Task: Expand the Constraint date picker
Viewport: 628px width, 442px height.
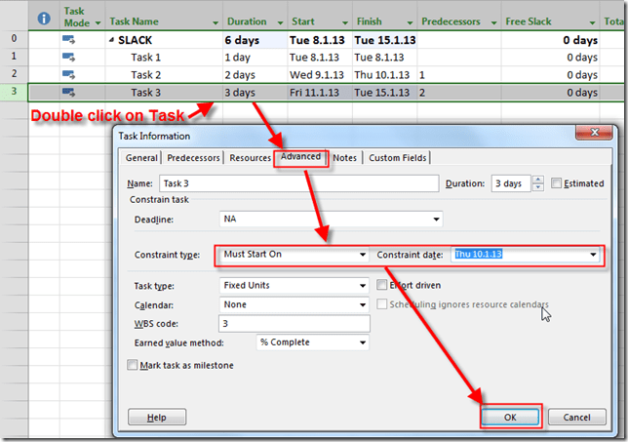Action: point(592,255)
